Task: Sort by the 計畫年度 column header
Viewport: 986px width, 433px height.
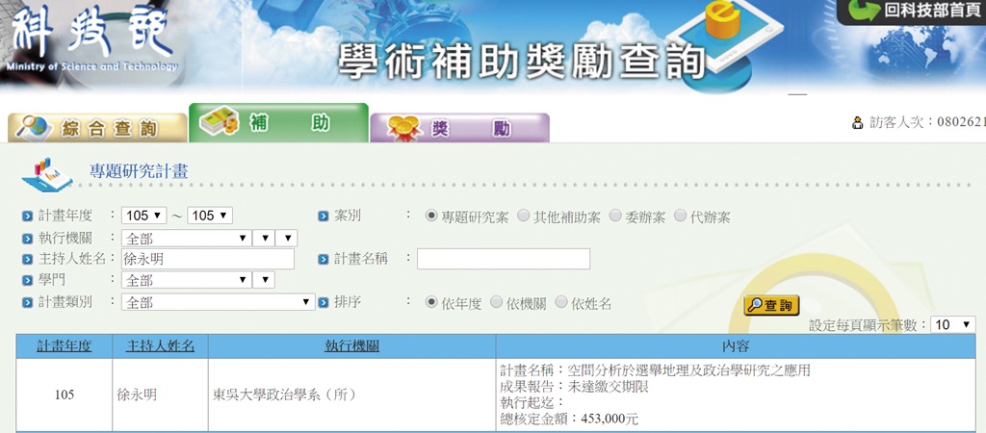Action: click(x=65, y=345)
